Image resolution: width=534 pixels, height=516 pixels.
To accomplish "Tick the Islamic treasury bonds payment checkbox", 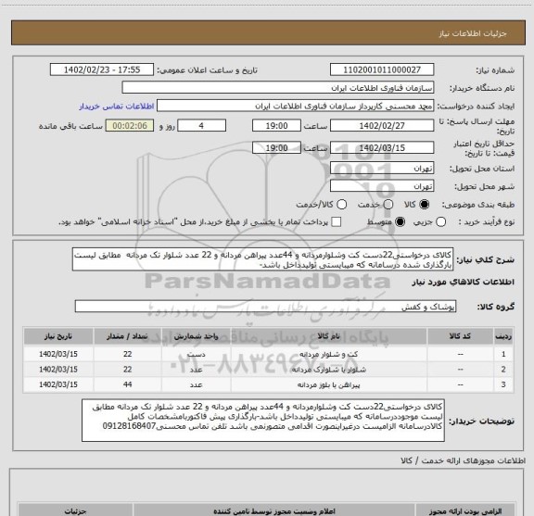I will click(337, 222).
